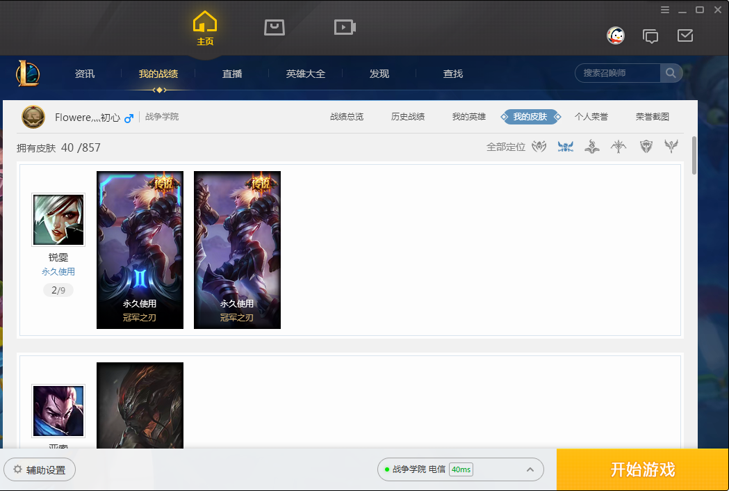
Task: Filter skins by shield-shaped role icon
Action: [x=646, y=147]
